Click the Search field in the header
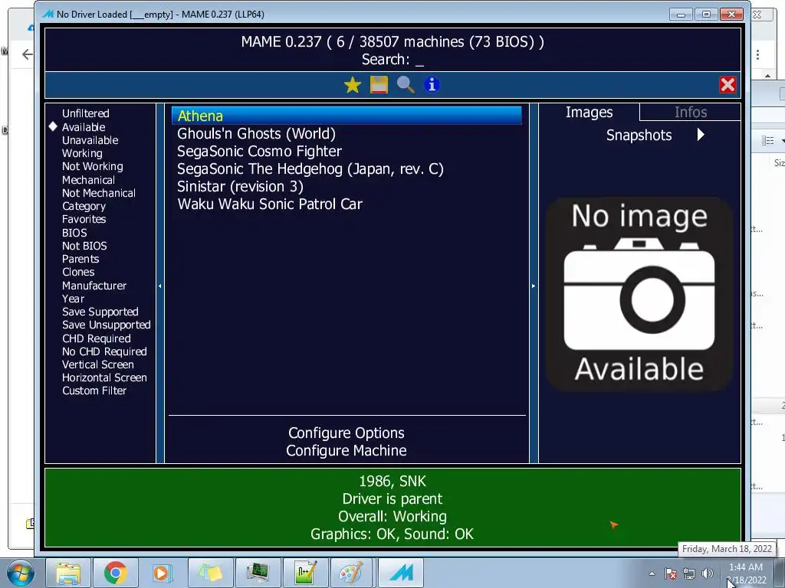785x588 pixels. click(x=392, y=60)
